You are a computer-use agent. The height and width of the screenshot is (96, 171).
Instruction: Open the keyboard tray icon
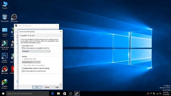(151, 94)
